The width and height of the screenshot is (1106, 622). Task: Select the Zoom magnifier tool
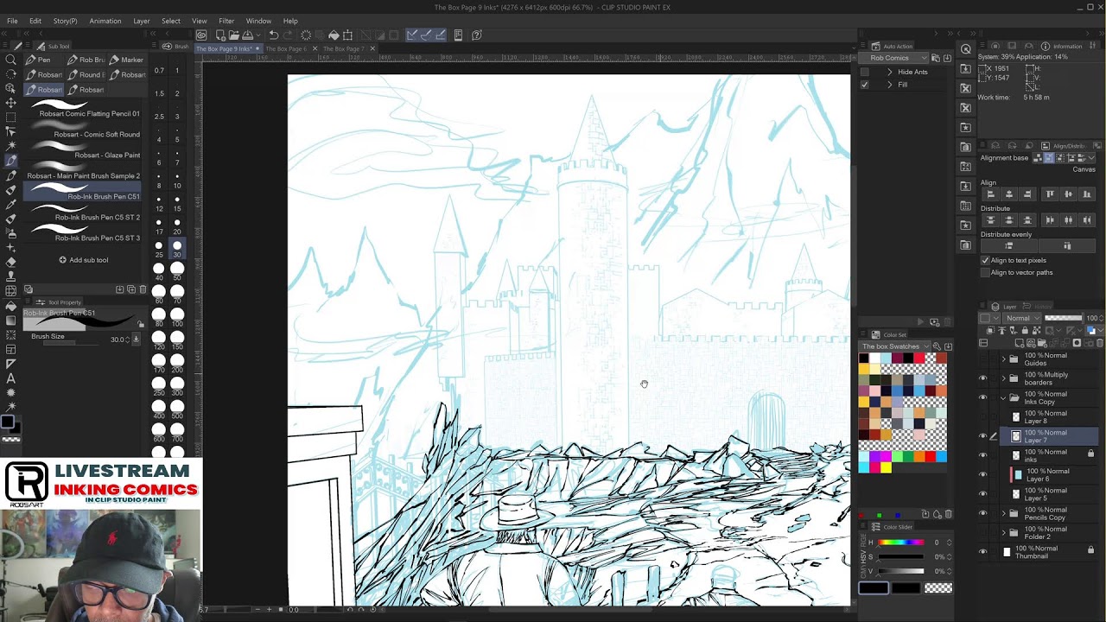(x=10, y=60)
